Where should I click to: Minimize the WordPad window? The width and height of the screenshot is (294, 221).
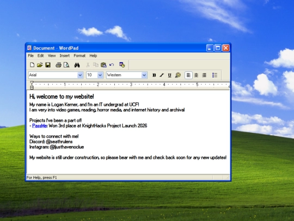pyautogui.click(x=210, y=48)
